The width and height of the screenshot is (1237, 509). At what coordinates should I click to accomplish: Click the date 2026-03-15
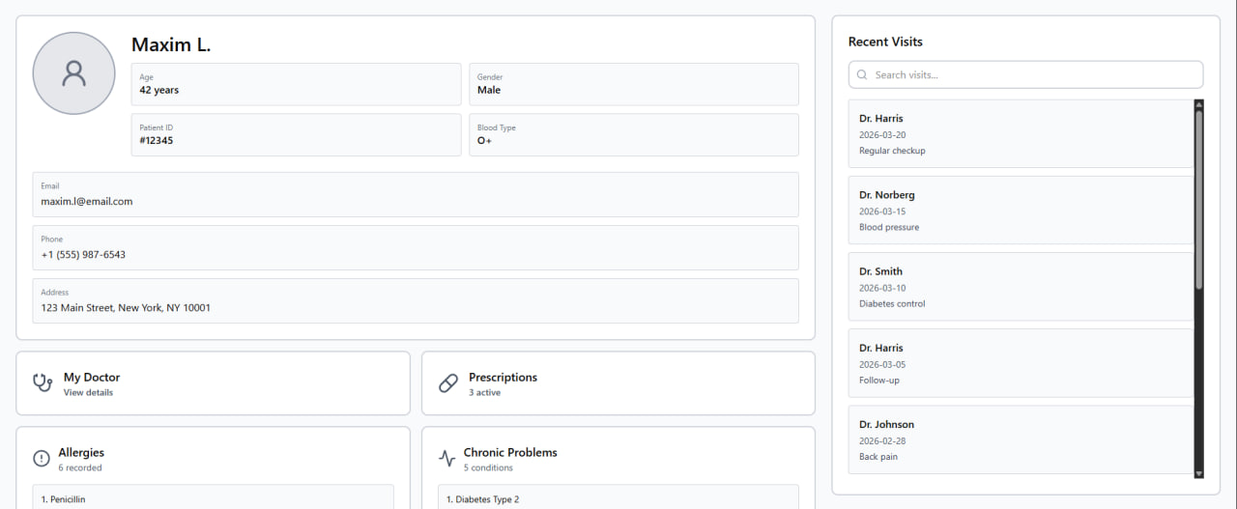coord(882,212)
